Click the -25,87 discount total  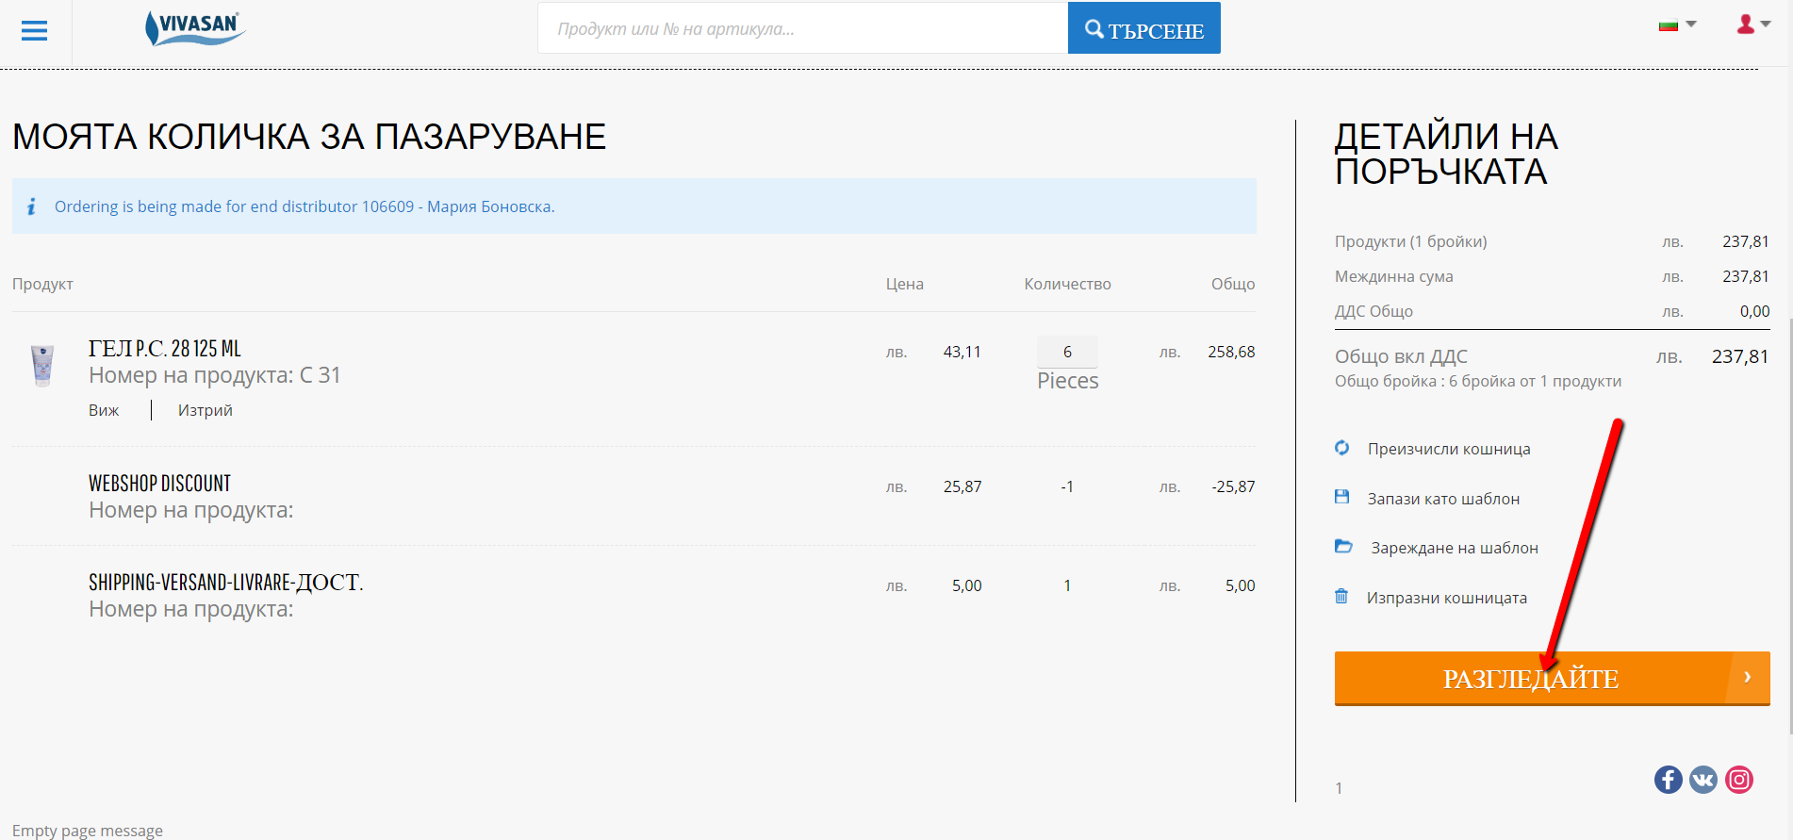click(1233, 486)
